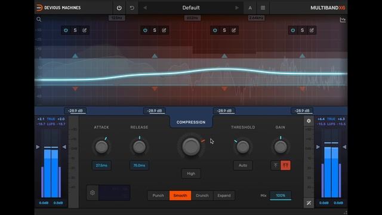The image size is (382, 215).
Task: Open the hamburger menu icon
Action: (x=263, y=8)
